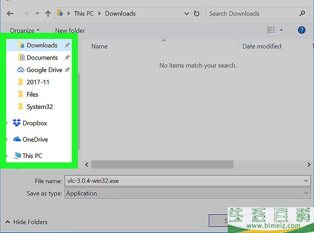Select OneDrive cloud in sidebar
Image resolution: width=314 pixels, height=233 pixels.
pos(17,140)
